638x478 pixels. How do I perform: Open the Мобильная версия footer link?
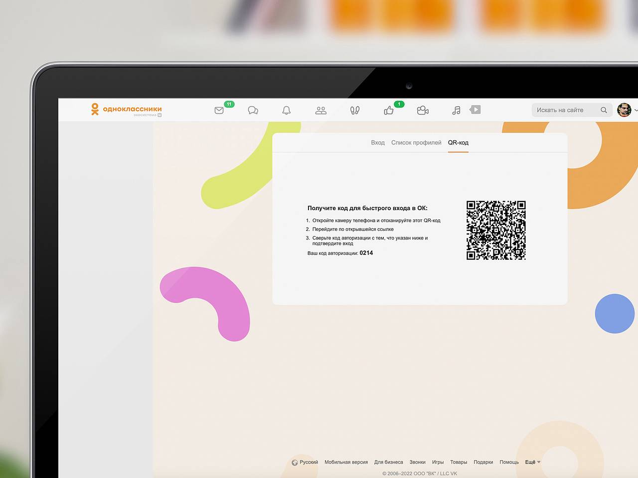[346, 462]
